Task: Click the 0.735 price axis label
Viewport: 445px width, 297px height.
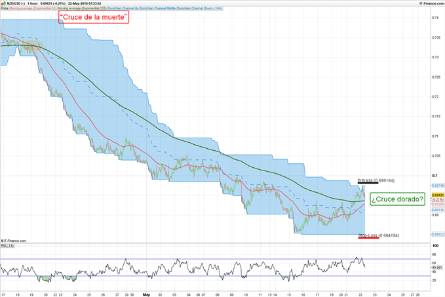Action: click(436, 37)
